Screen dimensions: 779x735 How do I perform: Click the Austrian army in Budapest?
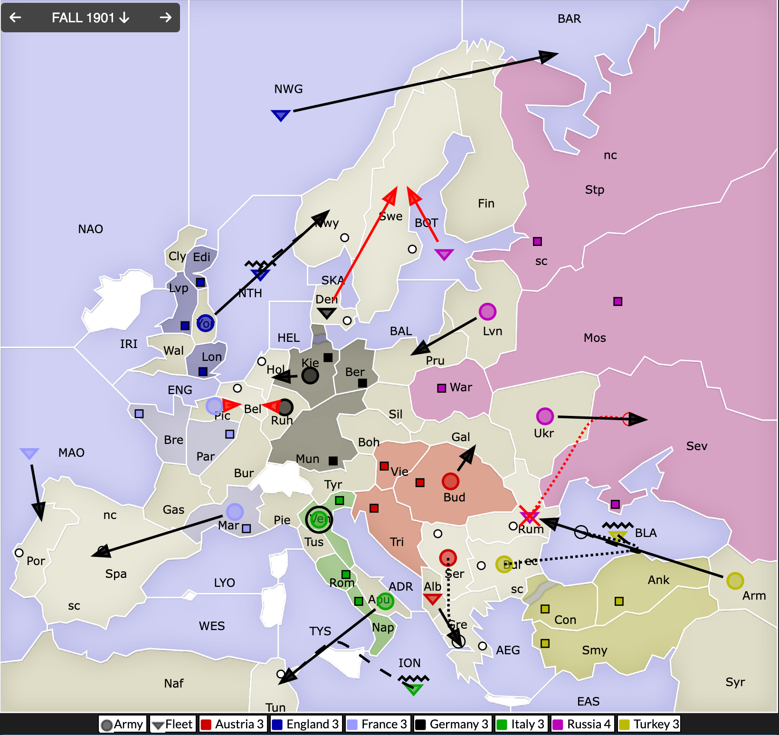point(450,481)
